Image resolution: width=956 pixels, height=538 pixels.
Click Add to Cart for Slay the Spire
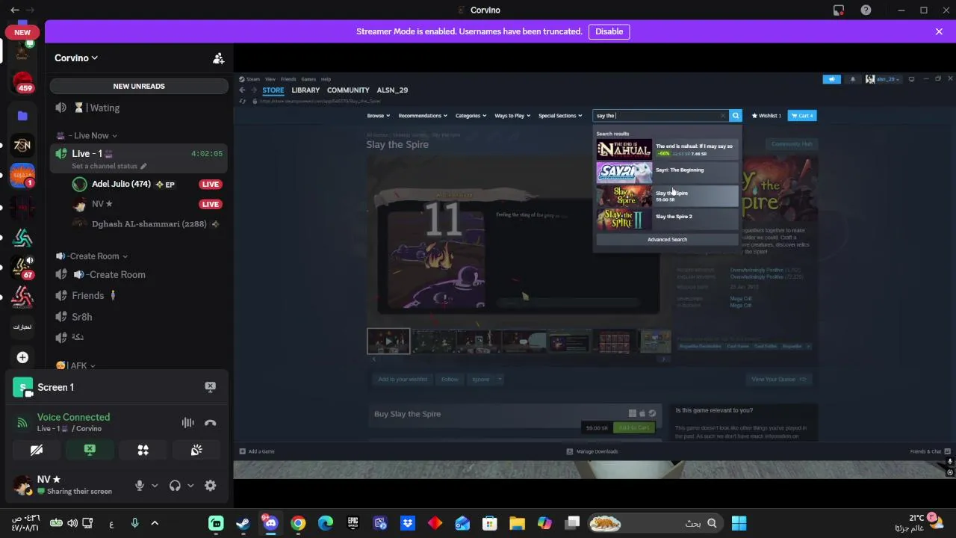click(x=634, y=427)
